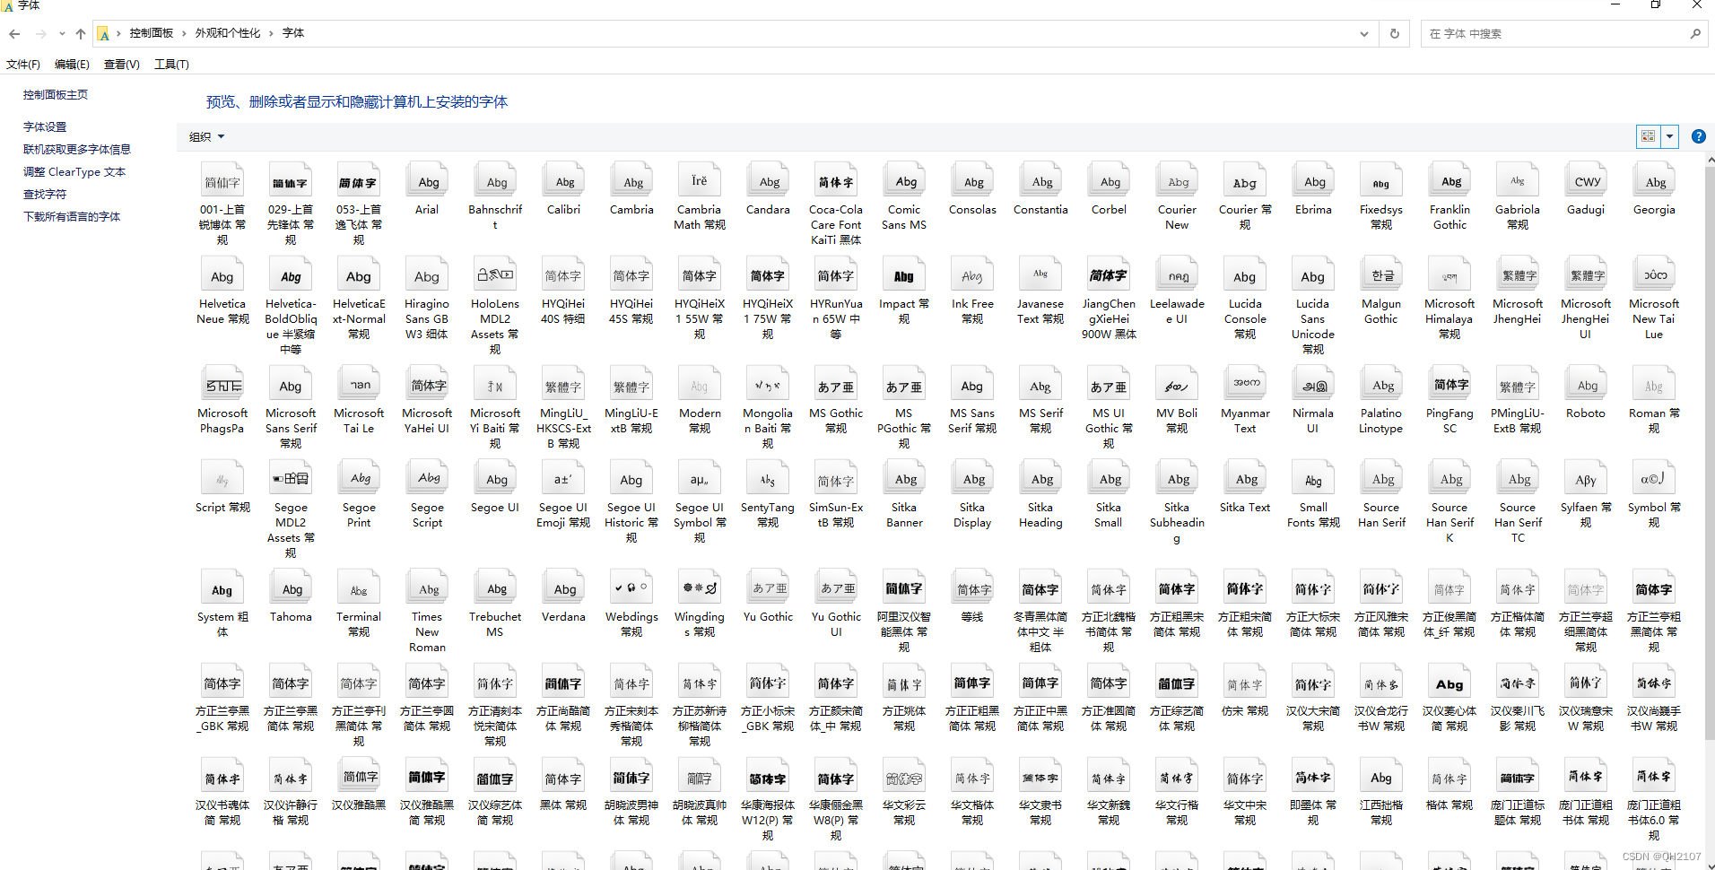
Task: Expand the chevron after 外观和个性化 breadcrumb
Action: (x=271, y=33)
